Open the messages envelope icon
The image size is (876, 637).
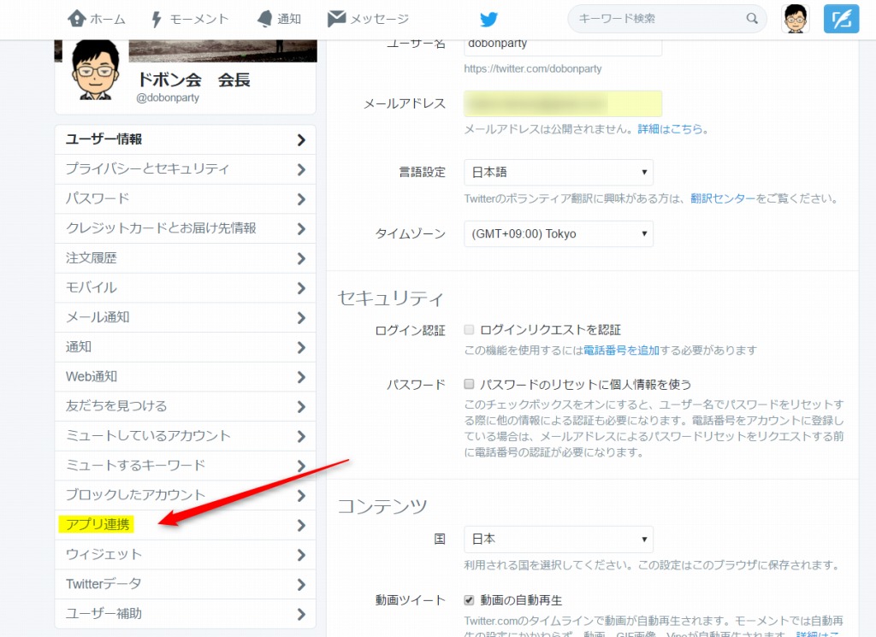pyautogui.click(x=336, y=19)
